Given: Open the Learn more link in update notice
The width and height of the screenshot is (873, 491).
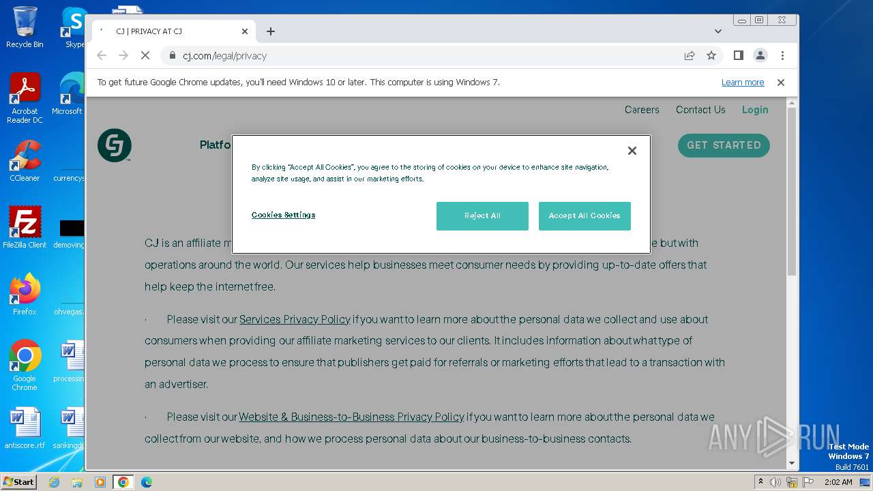Looking at the screenshot, I should pos(743,83).
